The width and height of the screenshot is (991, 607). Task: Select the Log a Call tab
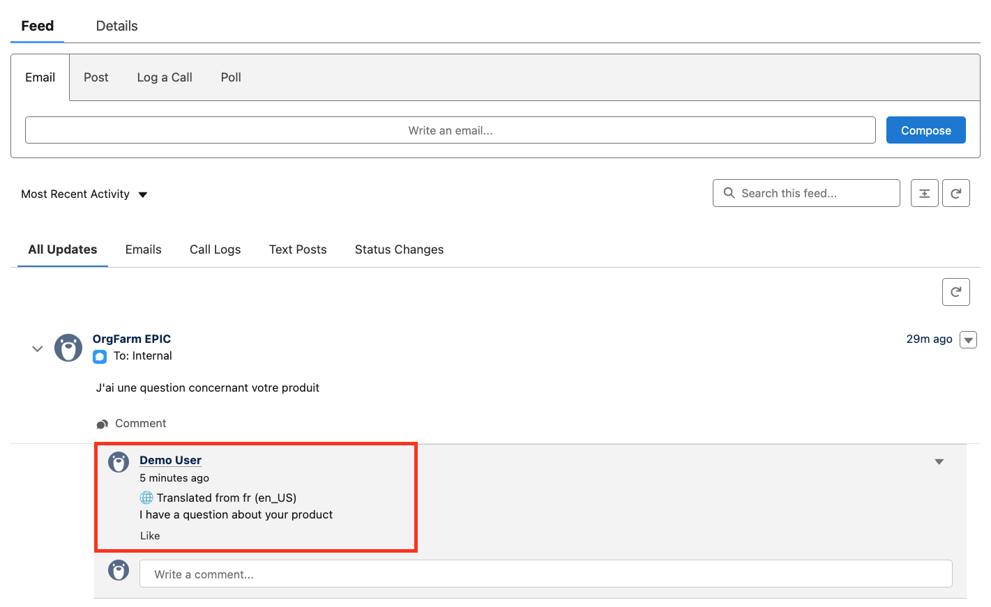[x=165, y=77]
